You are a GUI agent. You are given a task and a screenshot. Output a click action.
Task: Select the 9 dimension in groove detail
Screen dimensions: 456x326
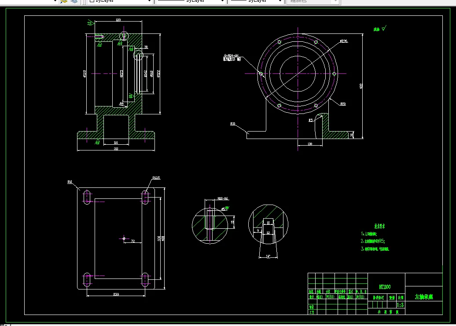tap(257, 231)
